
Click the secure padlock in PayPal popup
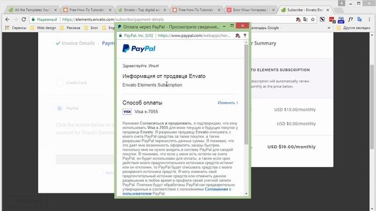click(120, 35)
